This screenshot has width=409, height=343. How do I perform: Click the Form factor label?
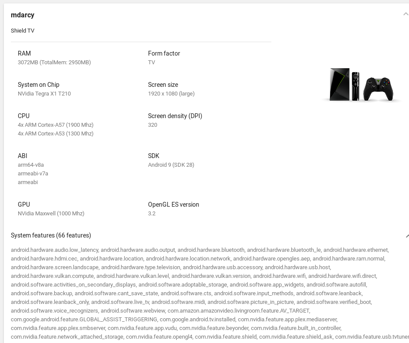(164, 53)
